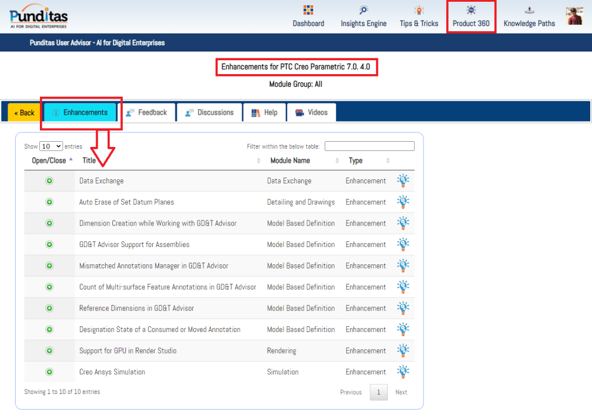592x420 pixels.
Task: Go to the Next page of entries
Action: tap(401, 392)
